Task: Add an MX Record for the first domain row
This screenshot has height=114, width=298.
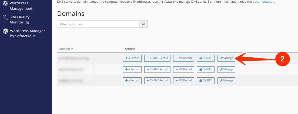Action: click(184, 58)
